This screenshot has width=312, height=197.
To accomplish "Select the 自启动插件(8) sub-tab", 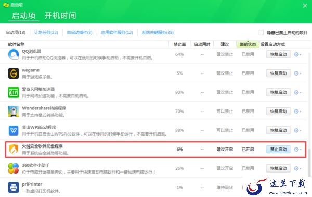I will tap(80, 32).
